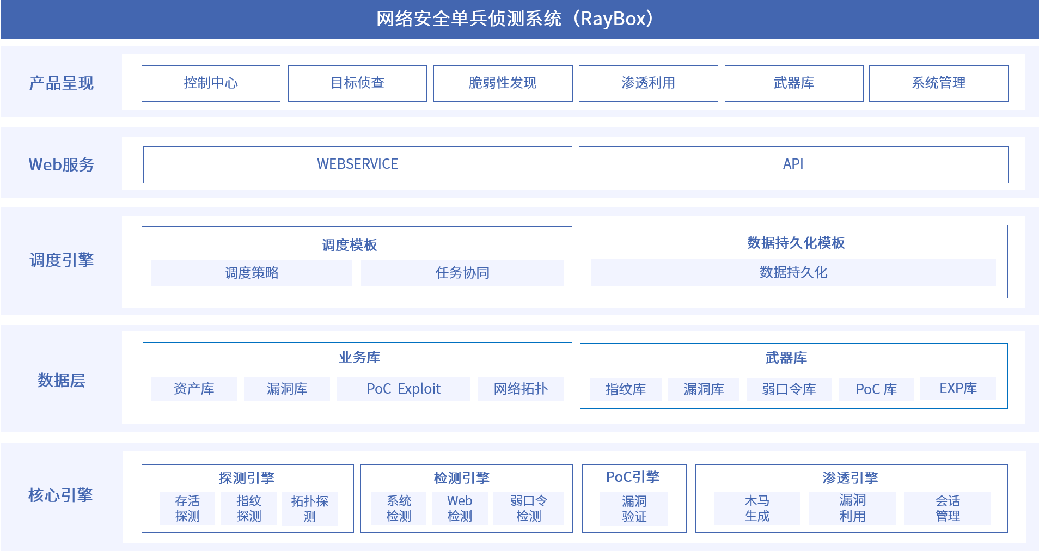This screenshot has width=1039, height=551.
Task: Click 漏洞验证 in PoC引擎
Action: coord(633,509)
